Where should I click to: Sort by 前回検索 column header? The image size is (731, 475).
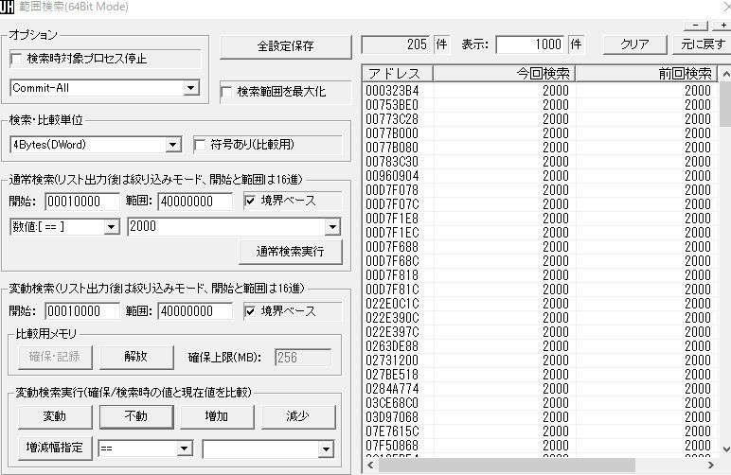point(647,74)
